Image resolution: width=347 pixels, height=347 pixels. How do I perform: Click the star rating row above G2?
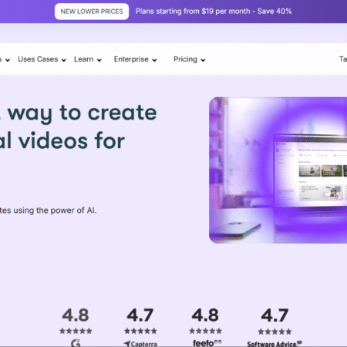[x=76, y=331]
